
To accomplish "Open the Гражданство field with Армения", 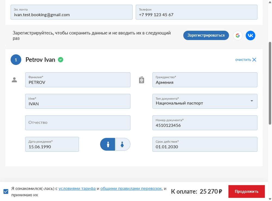I will (x=205, y=80).
